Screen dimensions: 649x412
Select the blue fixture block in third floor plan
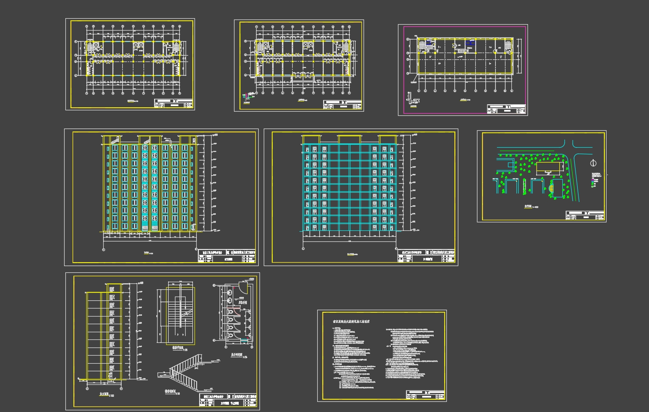coord(470,43)
